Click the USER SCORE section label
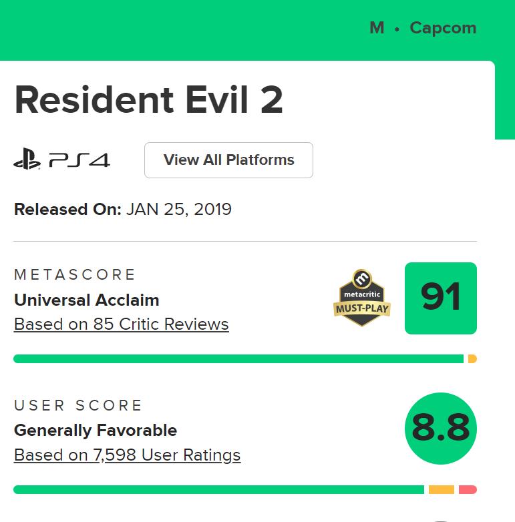 pyautogui.click(x=79, y=405)
